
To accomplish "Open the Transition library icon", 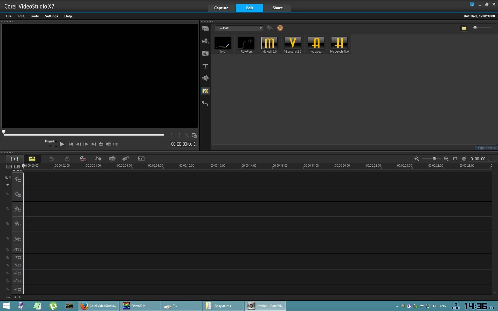I will pos(205,53).
